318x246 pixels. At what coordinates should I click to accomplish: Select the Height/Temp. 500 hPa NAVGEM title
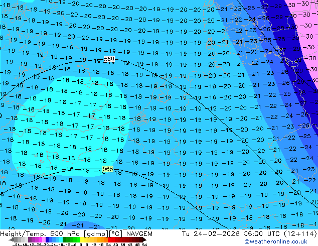pyautogui.click(x=76, y=234)
